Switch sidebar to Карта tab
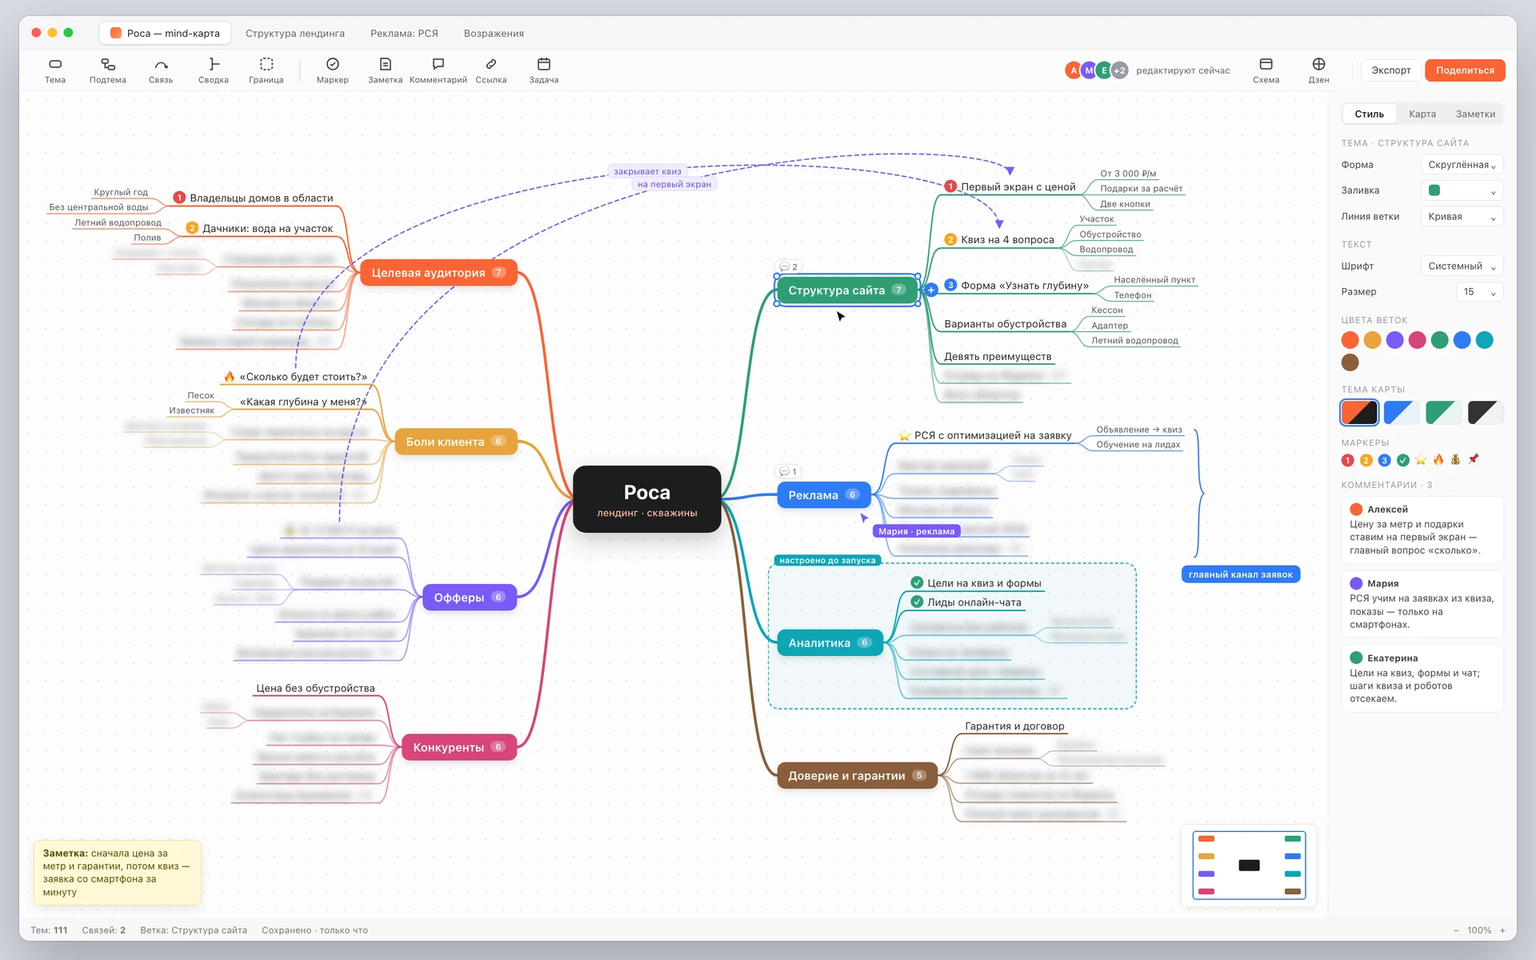Image resolution: width=1536 pixels, height=960 pixels. tap(1422, 114)
